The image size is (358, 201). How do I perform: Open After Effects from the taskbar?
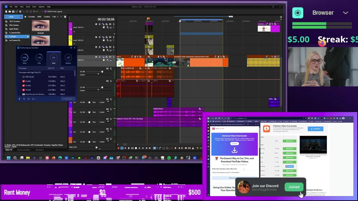pos(92,158)
